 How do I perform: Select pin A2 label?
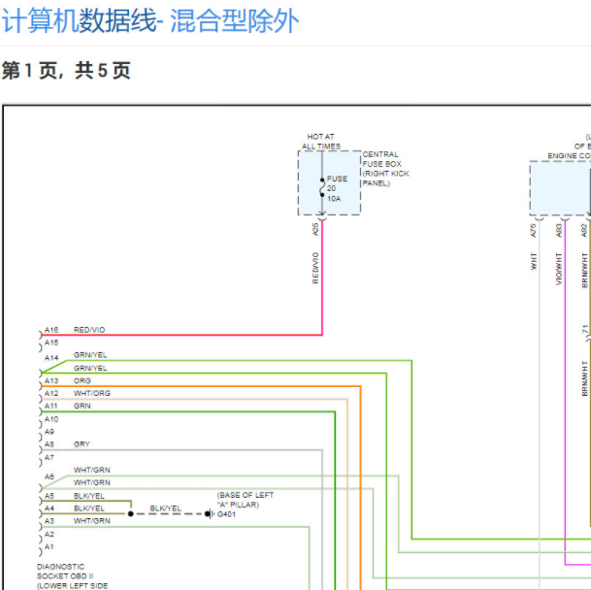pyautogui.click(x=49, y=535)
